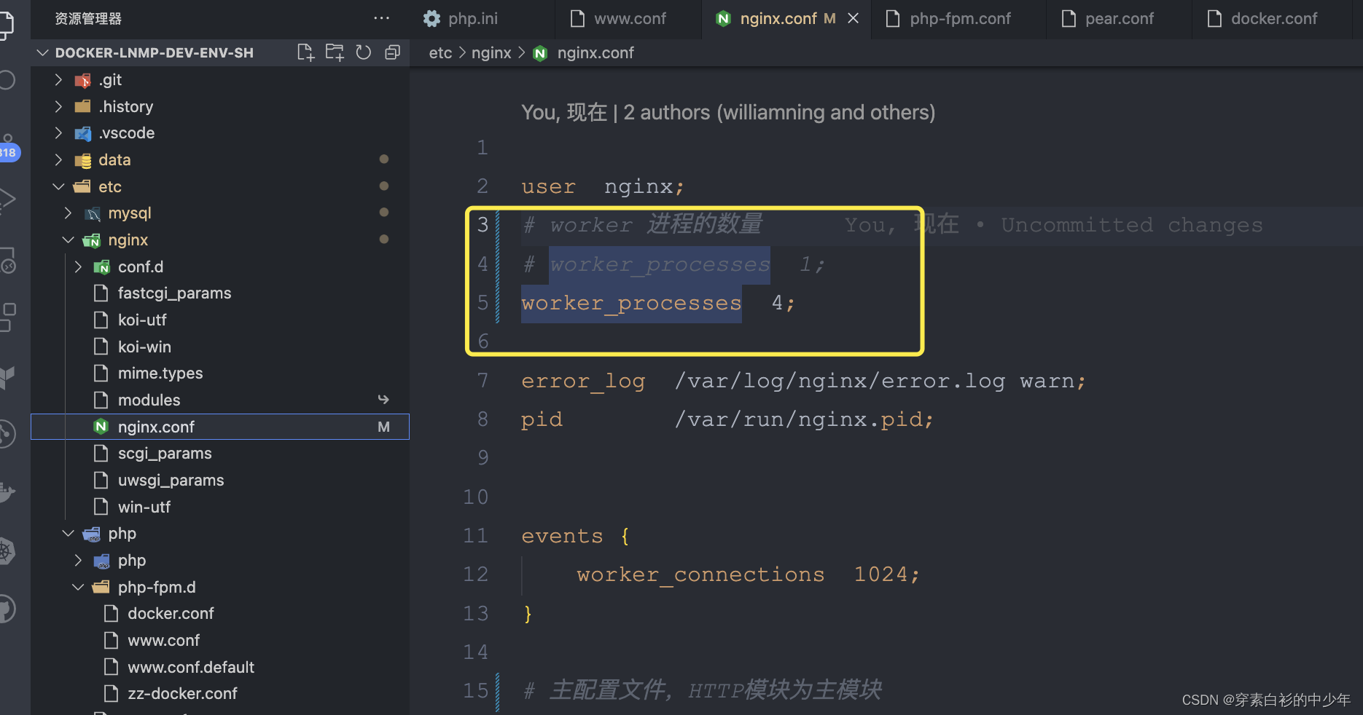Expand the .history folder
This screenshot has width=1363, height=715.
(x=58, y=107)
